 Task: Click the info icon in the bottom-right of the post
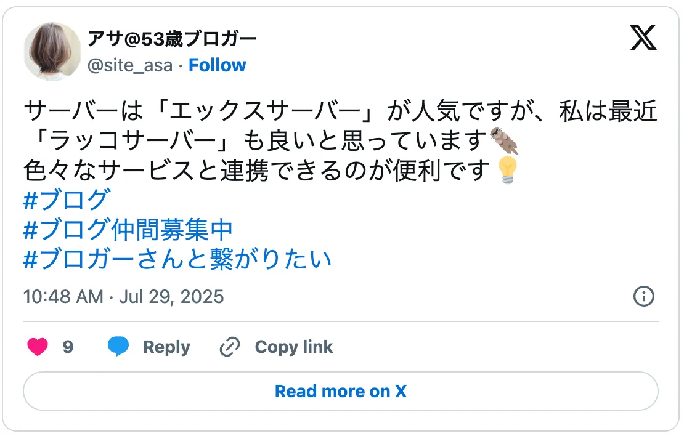(x=643, y=296)
